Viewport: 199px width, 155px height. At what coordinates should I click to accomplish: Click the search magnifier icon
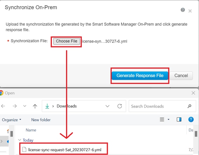click(190, 106)
